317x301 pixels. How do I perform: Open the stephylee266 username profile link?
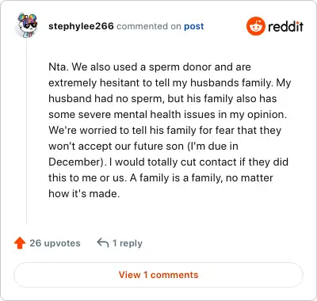[81, 26]
